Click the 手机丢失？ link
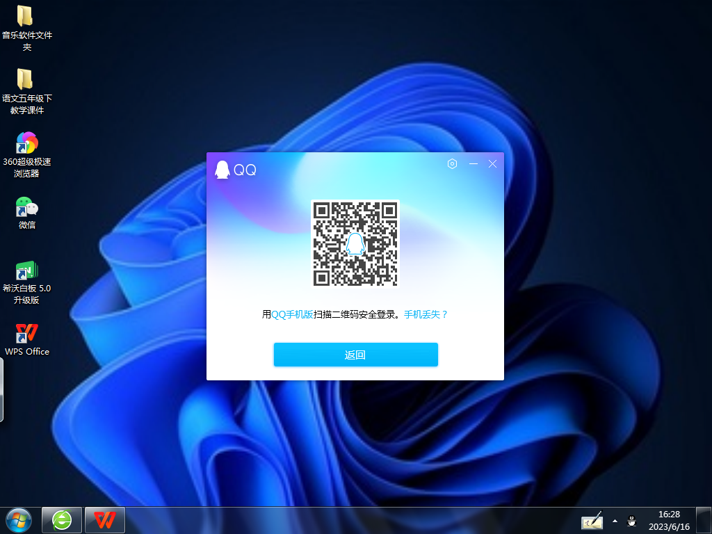The width and height of the screenshot is (712, 534). click(426, 314)
